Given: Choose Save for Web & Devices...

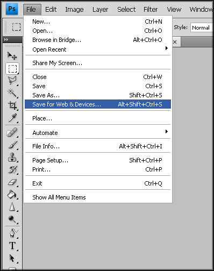Looking at the screenshot, I should 98,104.
